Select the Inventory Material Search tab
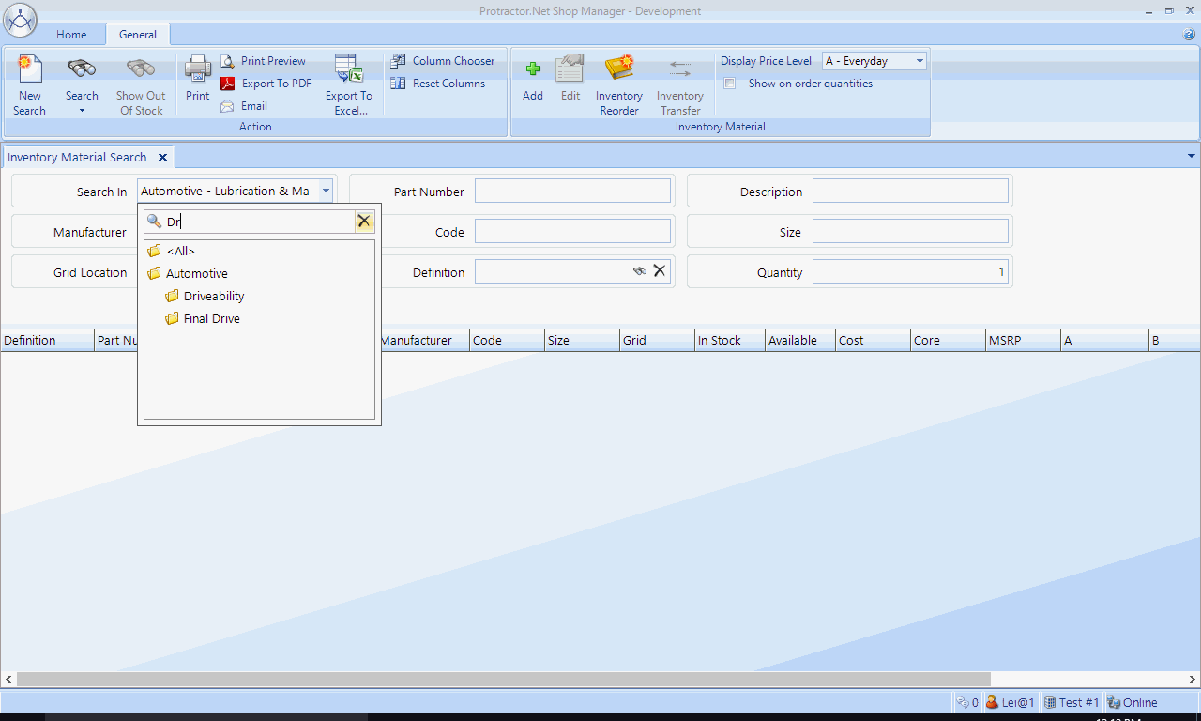 tap(77, 157)
